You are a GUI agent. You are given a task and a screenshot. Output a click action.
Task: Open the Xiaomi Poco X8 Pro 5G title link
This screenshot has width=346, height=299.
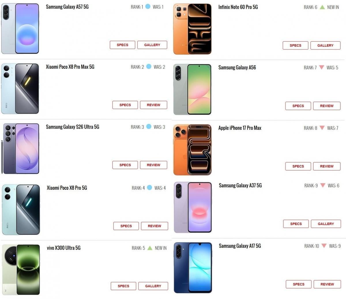click(x=67, y=188)
